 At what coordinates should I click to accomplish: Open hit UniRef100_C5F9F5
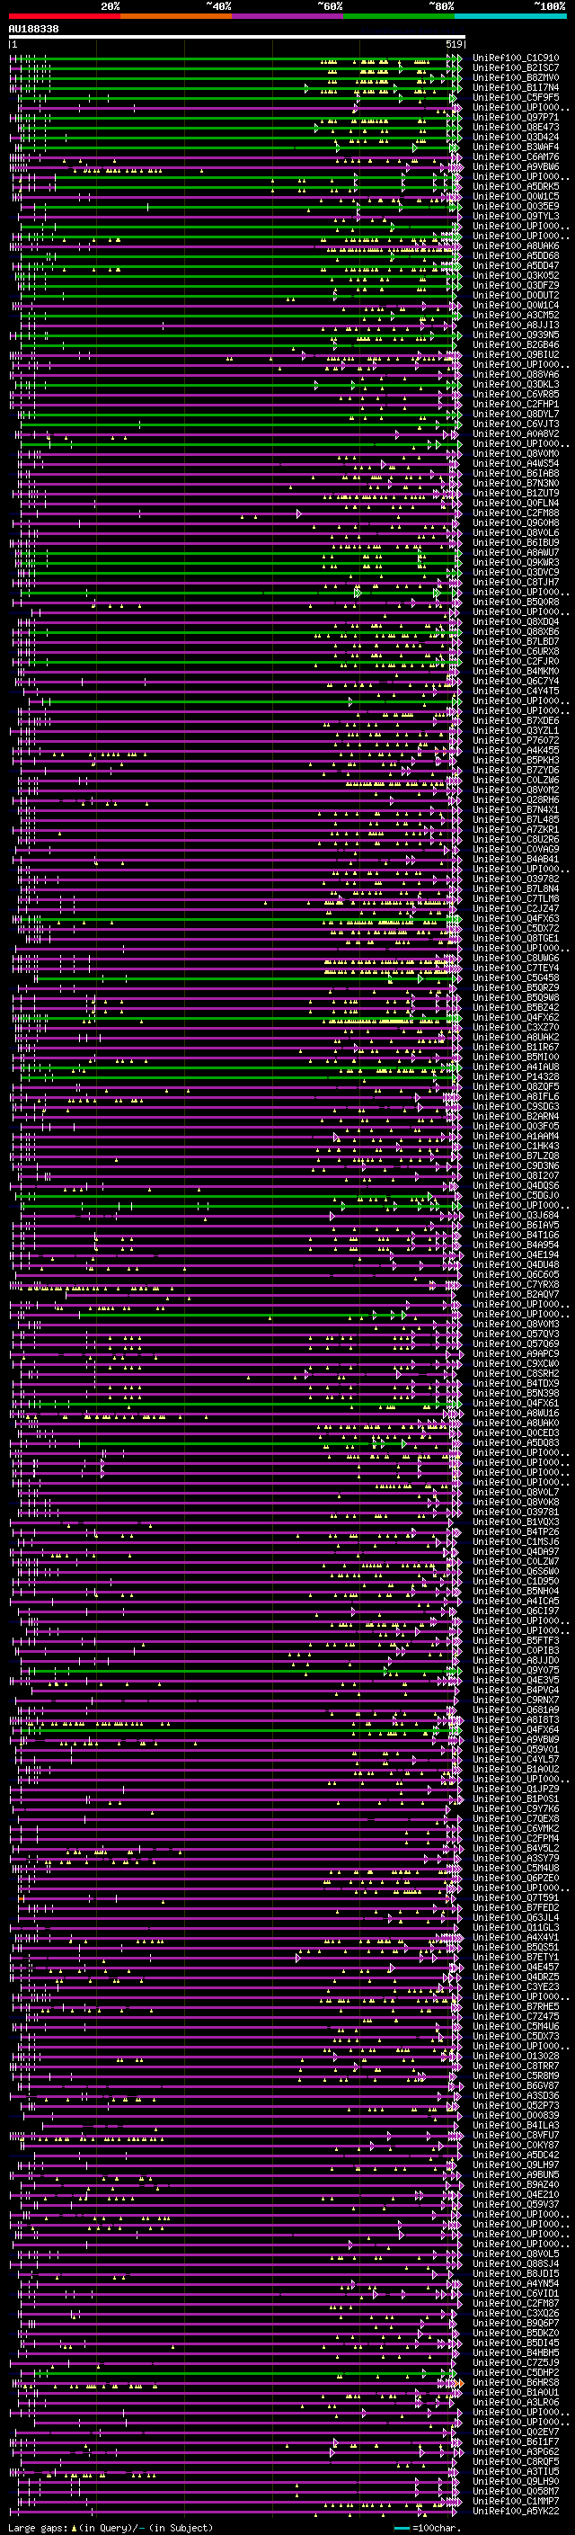(x=516, y=97)
